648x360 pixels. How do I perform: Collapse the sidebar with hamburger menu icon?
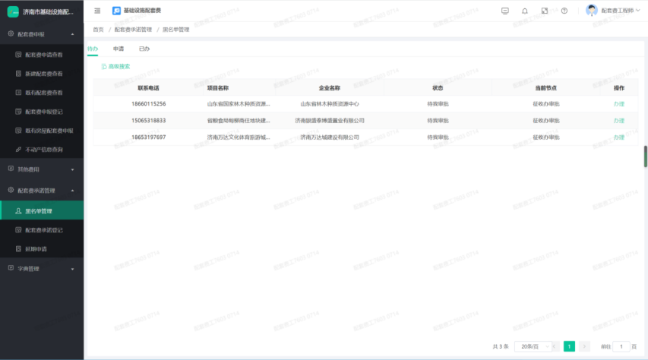tap(97, 11)
